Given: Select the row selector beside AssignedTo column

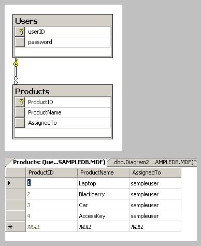Looking at the screenshot, I should coord(20,123).
